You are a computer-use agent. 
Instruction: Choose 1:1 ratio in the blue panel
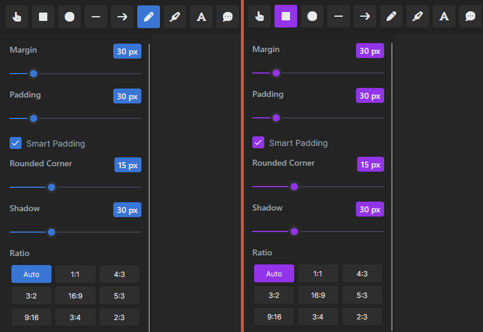tap(76, 274)
